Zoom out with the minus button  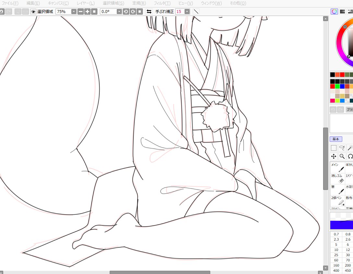click(x=80, y=12)
